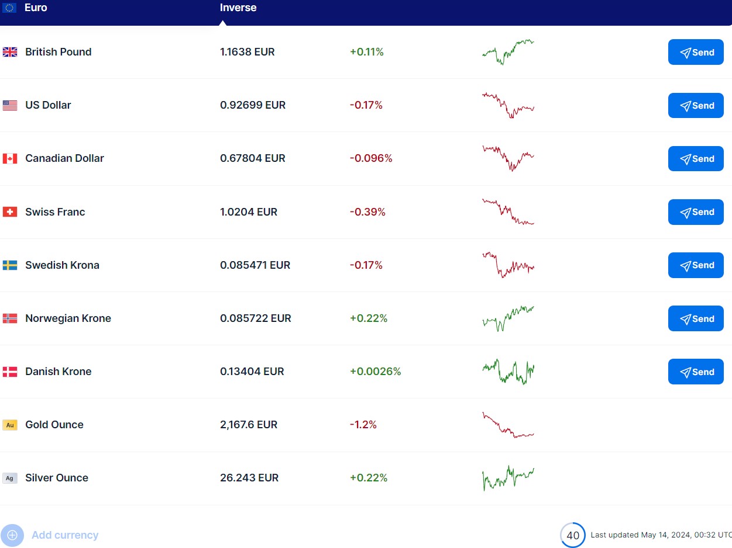Image resolution: width=732 pixels, height=548 pixels.
Task: Select the Swedish Krona currency name
Action: [x=62, y=265]
